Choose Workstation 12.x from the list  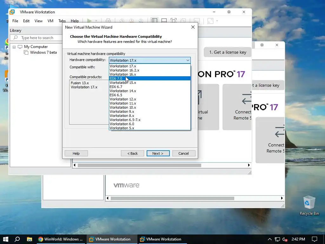pyautogui.click(x=150, y=99)
